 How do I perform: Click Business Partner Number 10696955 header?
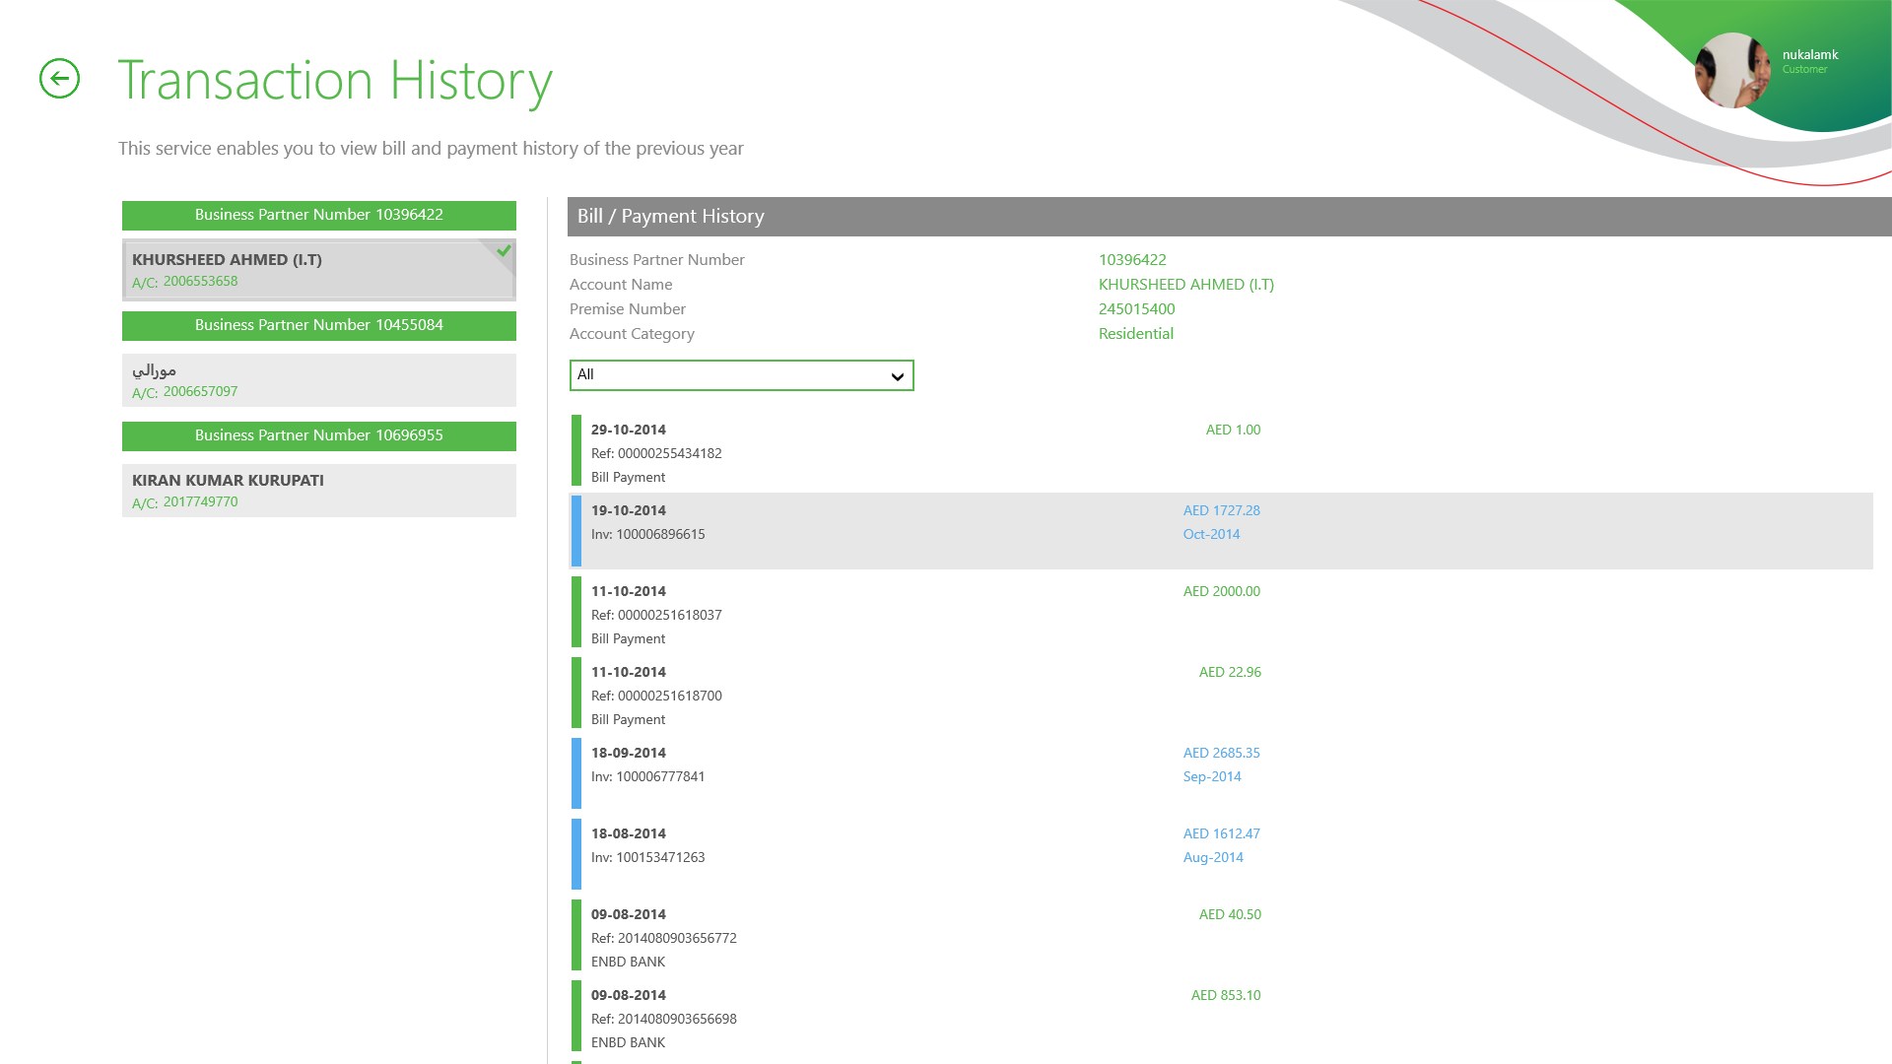[x=318, y=435]
